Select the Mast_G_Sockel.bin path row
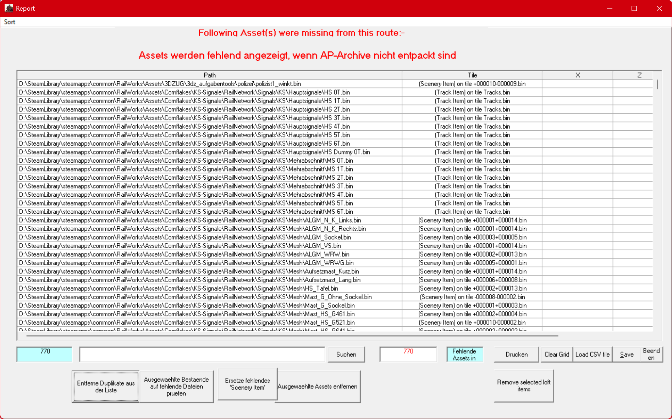The width and height of the screenshot is (672, 419). coord(210,305)
